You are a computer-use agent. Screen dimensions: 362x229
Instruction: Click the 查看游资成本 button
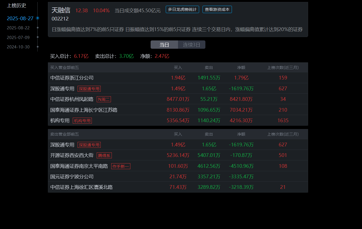[217, 9]
